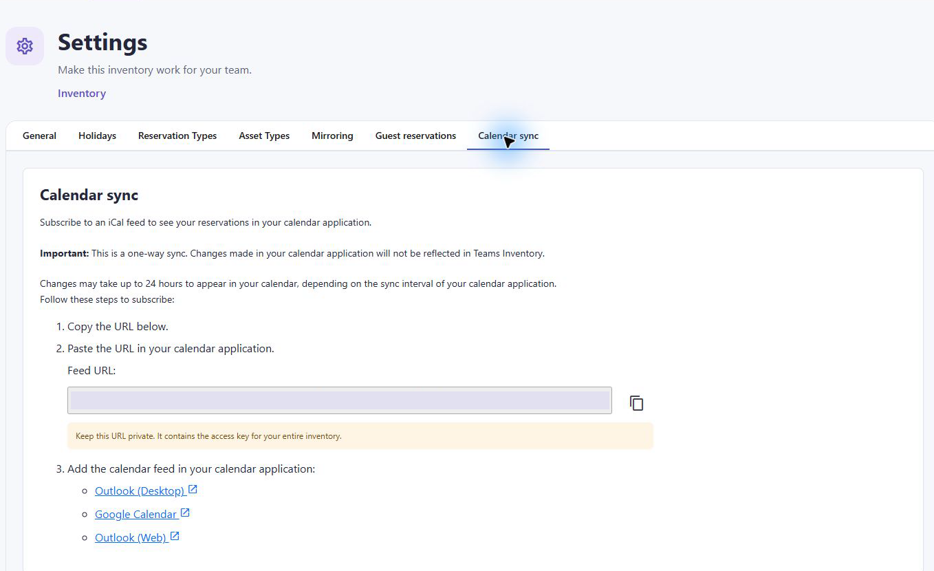Click the 'Important:' one-way sync notice
The width and height of the screenshot is (934, 571).
(x=292, y=253)
